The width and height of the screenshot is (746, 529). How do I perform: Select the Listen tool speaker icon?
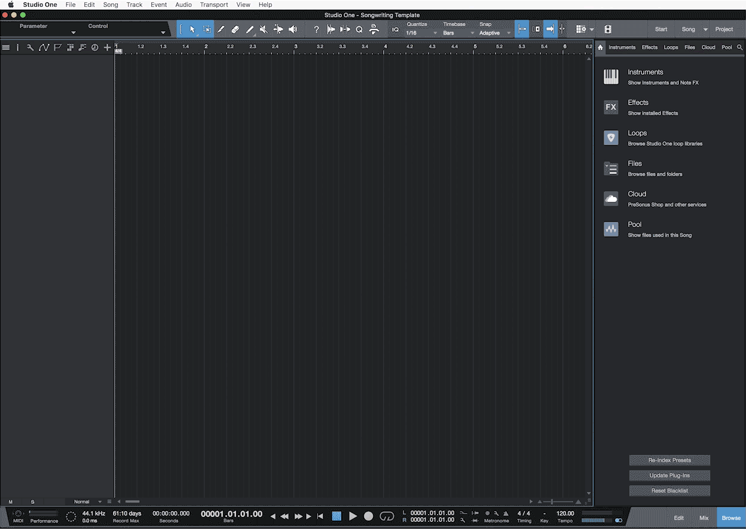click(x=293, y=29)
